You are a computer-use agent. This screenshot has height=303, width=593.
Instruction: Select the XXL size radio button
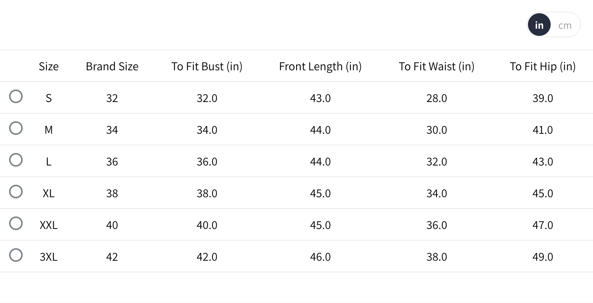16,224
